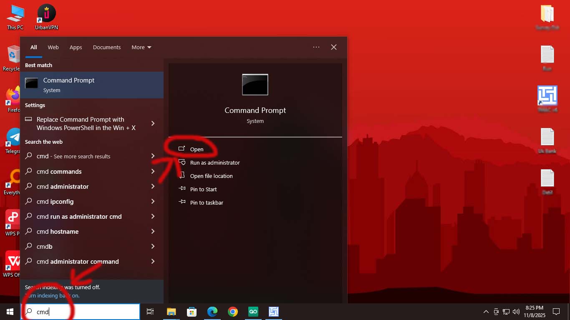Image resolution: width=570 pixels, height=320 pixels.
Task: Open the notification center icon
Action: click(x=556, y=312)
